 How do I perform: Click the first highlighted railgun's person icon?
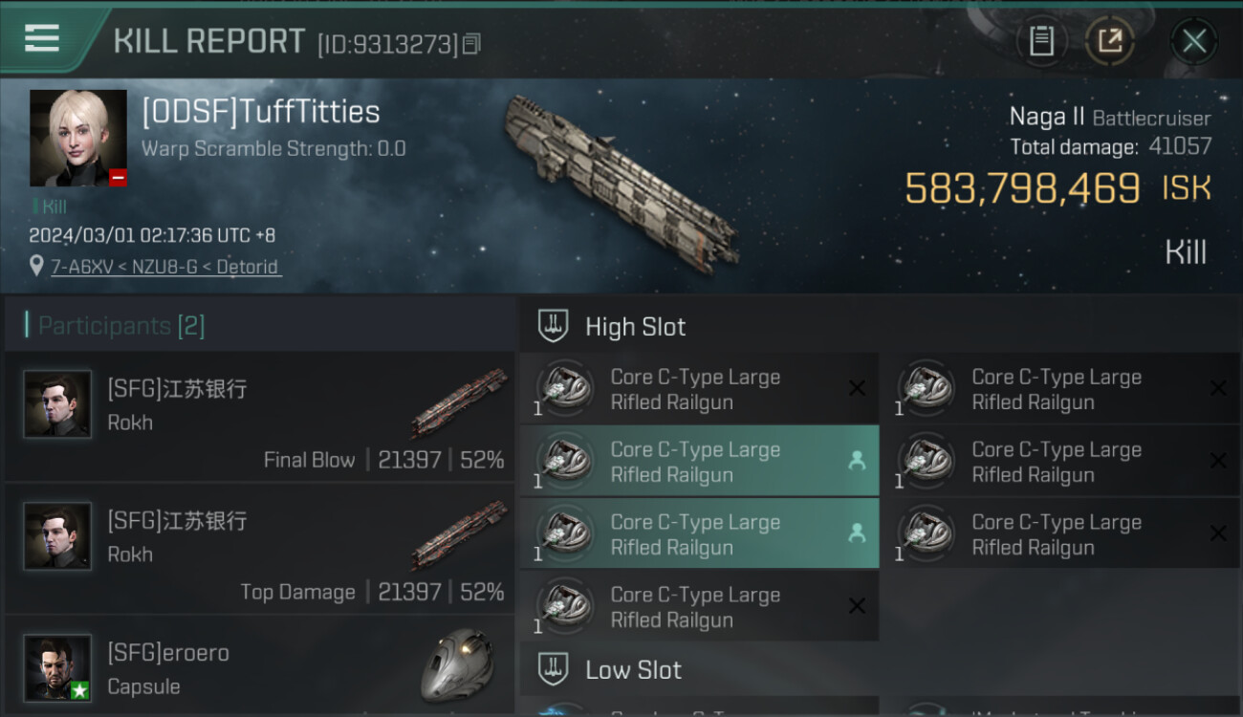tap(857, 461)
